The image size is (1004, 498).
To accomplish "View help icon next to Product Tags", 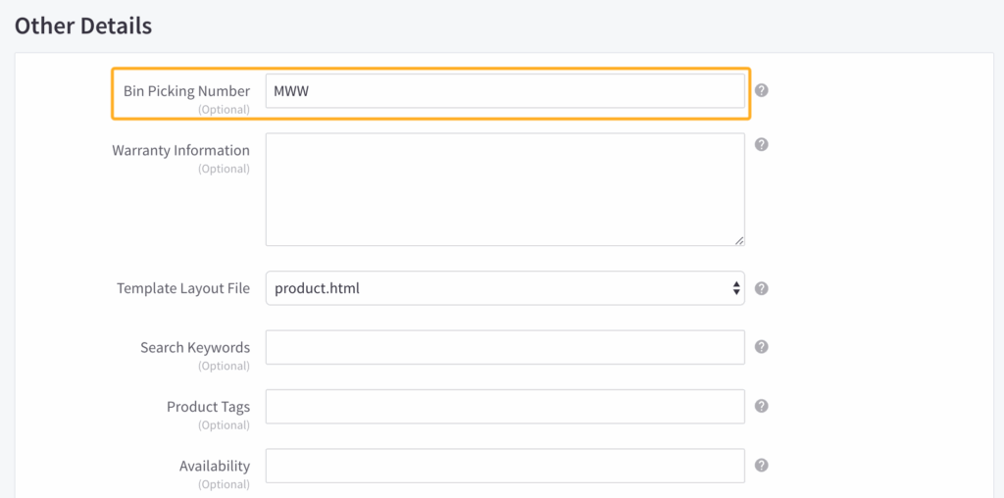I will (x=761, y=406).
